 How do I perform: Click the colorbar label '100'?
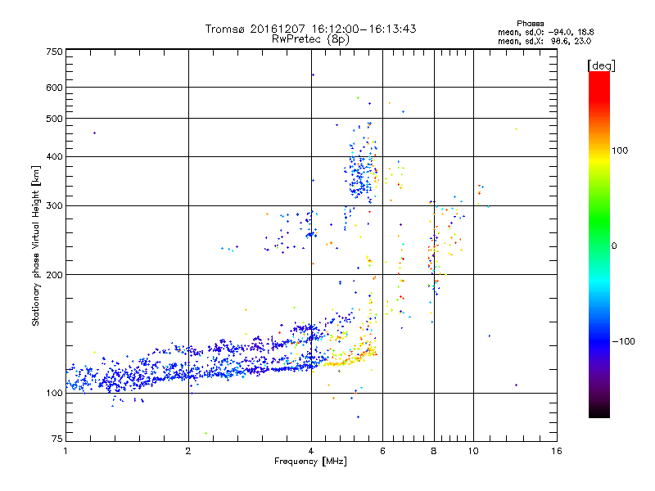click(620, 151)
